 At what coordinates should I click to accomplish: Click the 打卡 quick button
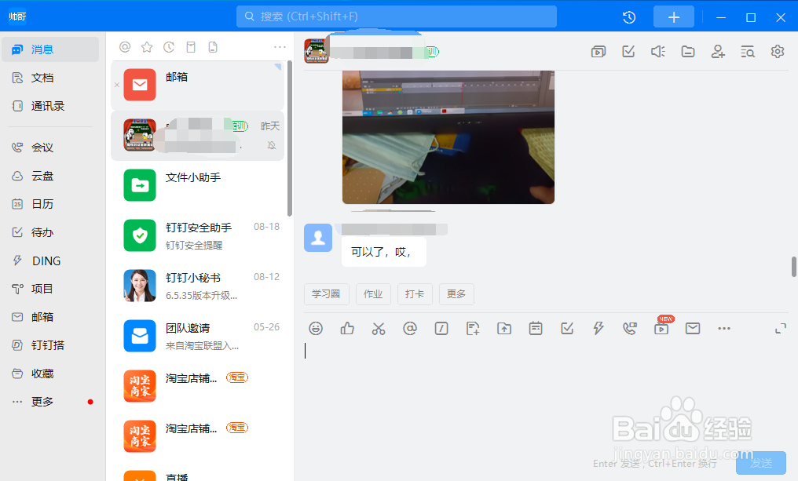pyautogui.click(x=415, y=294)
